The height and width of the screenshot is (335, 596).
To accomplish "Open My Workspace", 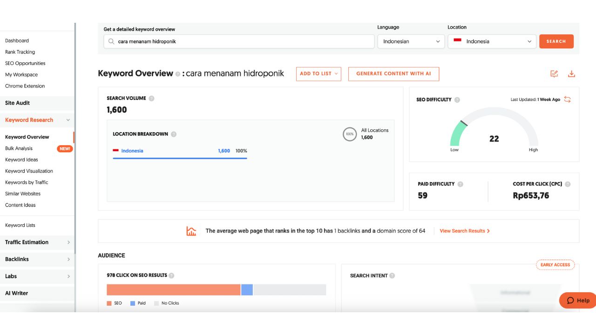I will [21, 74].
